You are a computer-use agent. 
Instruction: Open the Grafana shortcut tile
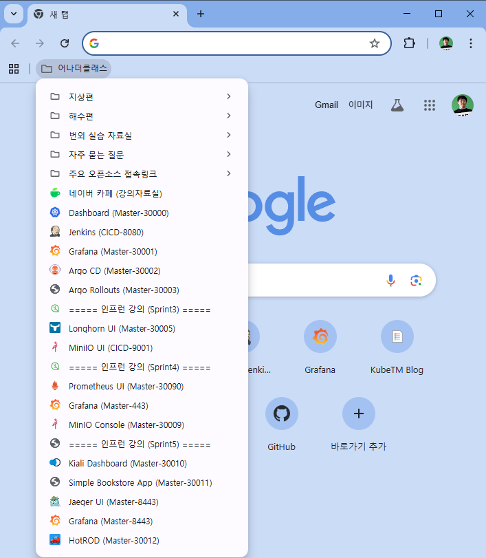point(320,347)
